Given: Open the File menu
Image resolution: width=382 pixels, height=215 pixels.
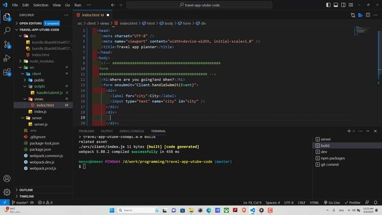Looking at the screenshot, I should click(15, 5).
